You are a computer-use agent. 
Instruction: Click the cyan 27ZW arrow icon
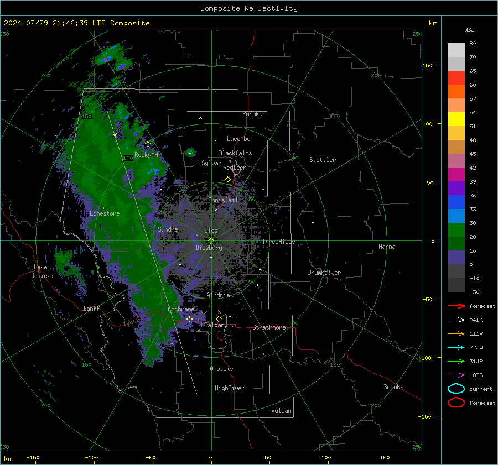click(456, 348)
